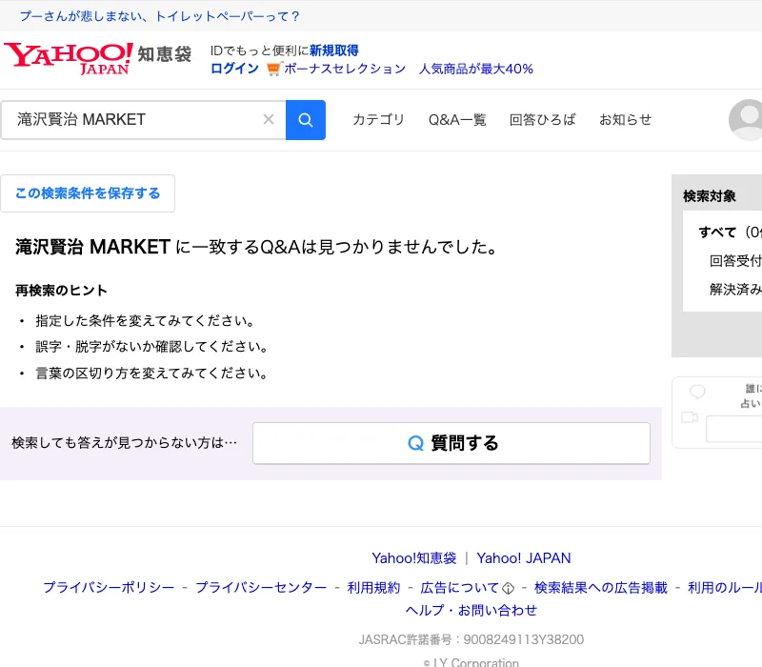Image resolution: width=762 pixels, height=667 pixels.
Task: Click the shopping cart icon beside ボーナスセレクション
Action: click(x=273, y=69)
